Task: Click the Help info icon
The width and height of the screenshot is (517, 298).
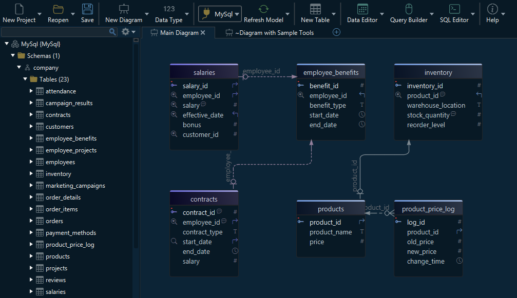Action: tap(492, 9)
